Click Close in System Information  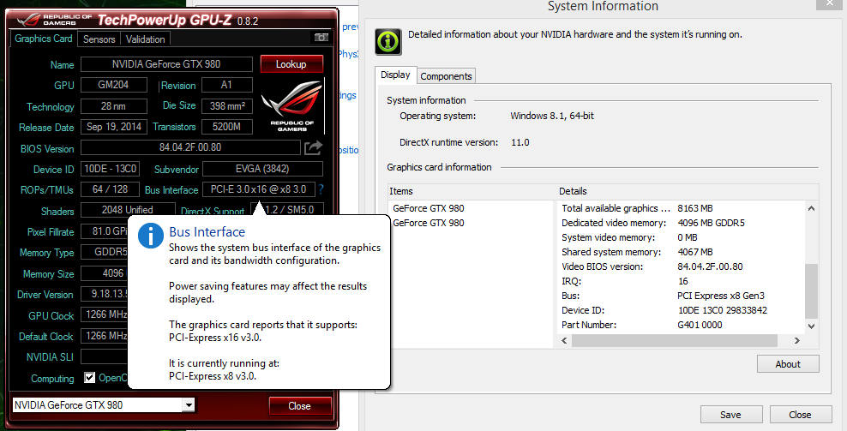coord(801,414)
